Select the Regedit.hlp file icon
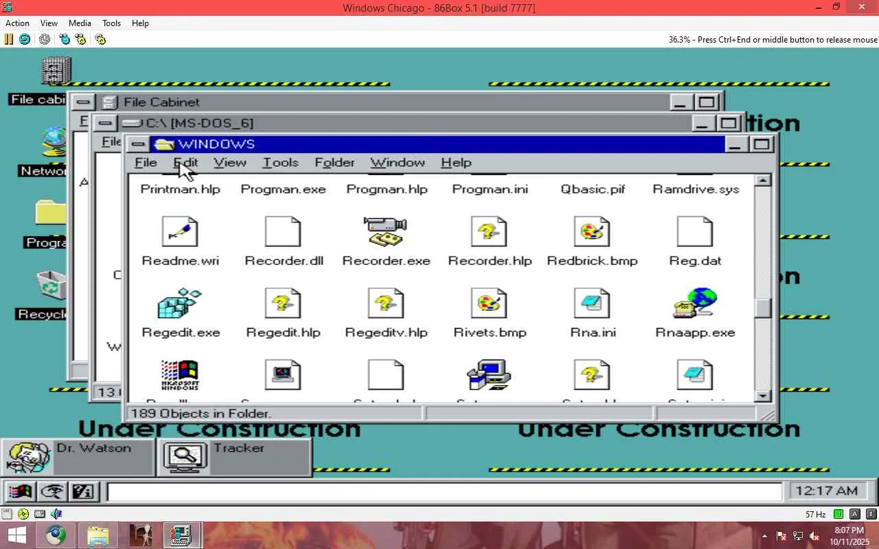 click(x=283, y=303)
